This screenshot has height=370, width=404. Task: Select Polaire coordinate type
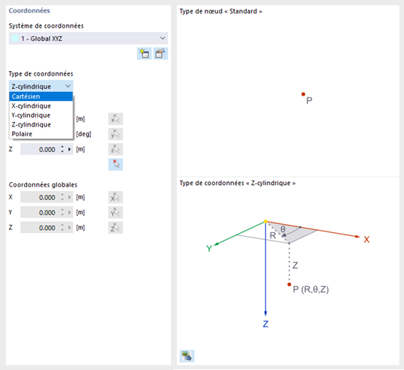click(41, 134)
